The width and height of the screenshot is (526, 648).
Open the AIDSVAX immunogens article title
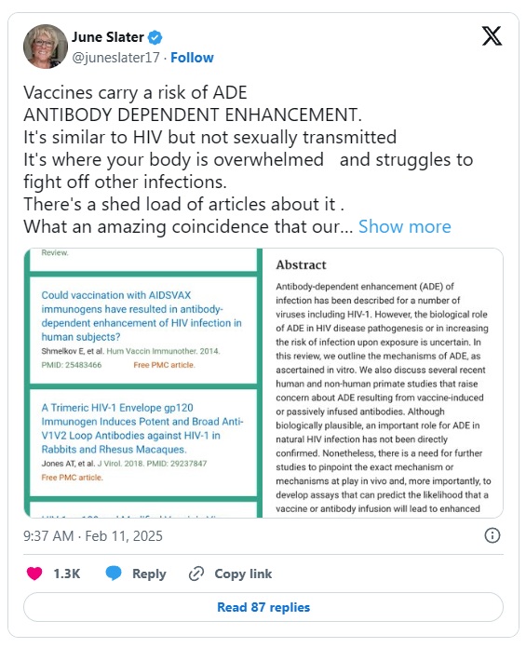click(142, 316)
